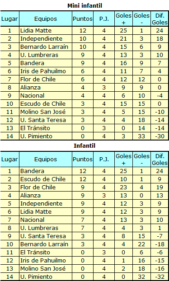The height and width of the screenshot is (281, 169).
Task: Click Alianza in the Infantil table
Action: coord(30,195)
